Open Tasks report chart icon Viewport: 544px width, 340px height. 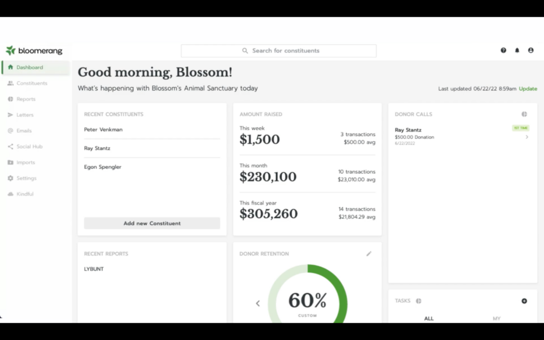coord(419,301)
